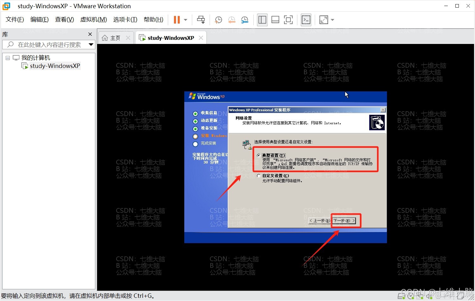The width and height of the screenshot is (475, 301).
Task: Click the 收集信息 completed step indicator
Action: [195, 114]
